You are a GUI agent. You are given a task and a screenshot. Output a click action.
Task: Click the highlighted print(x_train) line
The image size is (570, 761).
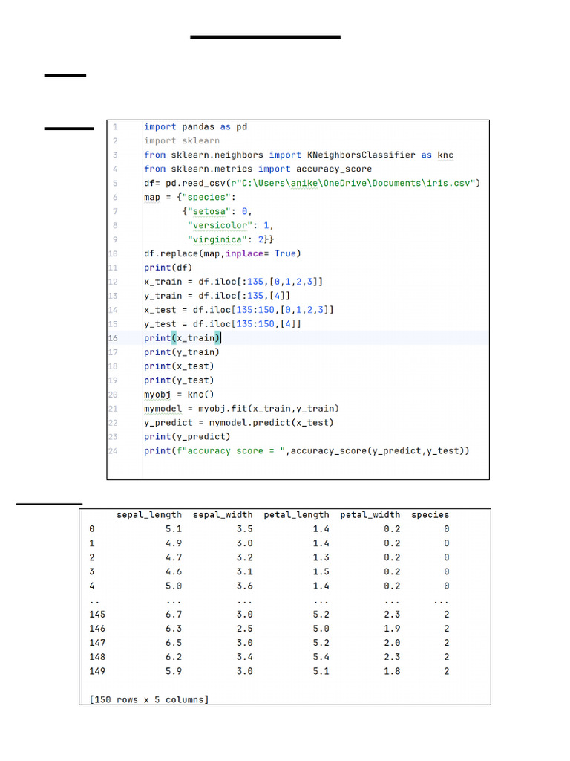click(x=183, y=338)
